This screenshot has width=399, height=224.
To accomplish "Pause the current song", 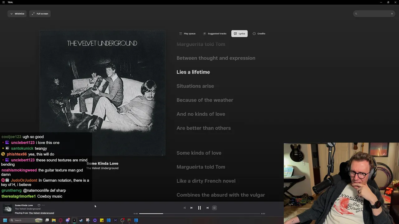I will [x=199, y=208].
